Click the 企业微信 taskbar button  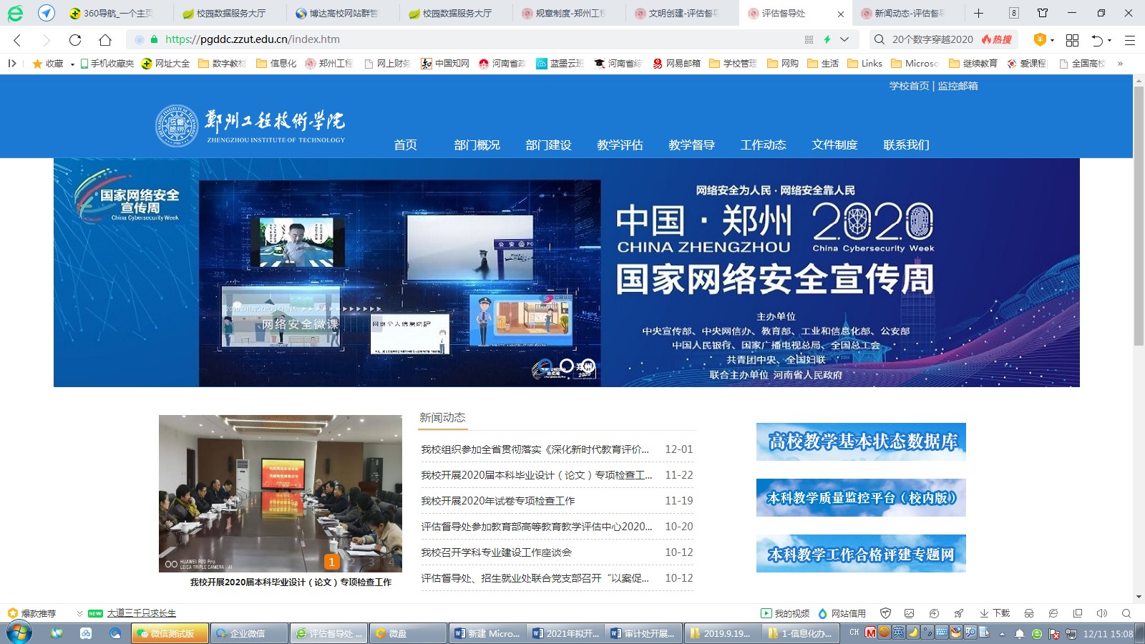pos(249,633)
